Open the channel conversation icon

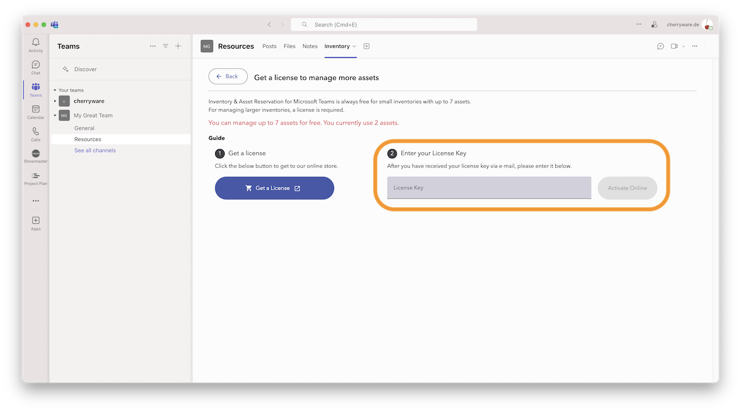pyautogui.click(x=661, y=46)
